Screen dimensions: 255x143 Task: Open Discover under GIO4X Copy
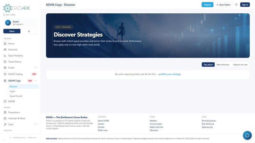coord(24,86)
